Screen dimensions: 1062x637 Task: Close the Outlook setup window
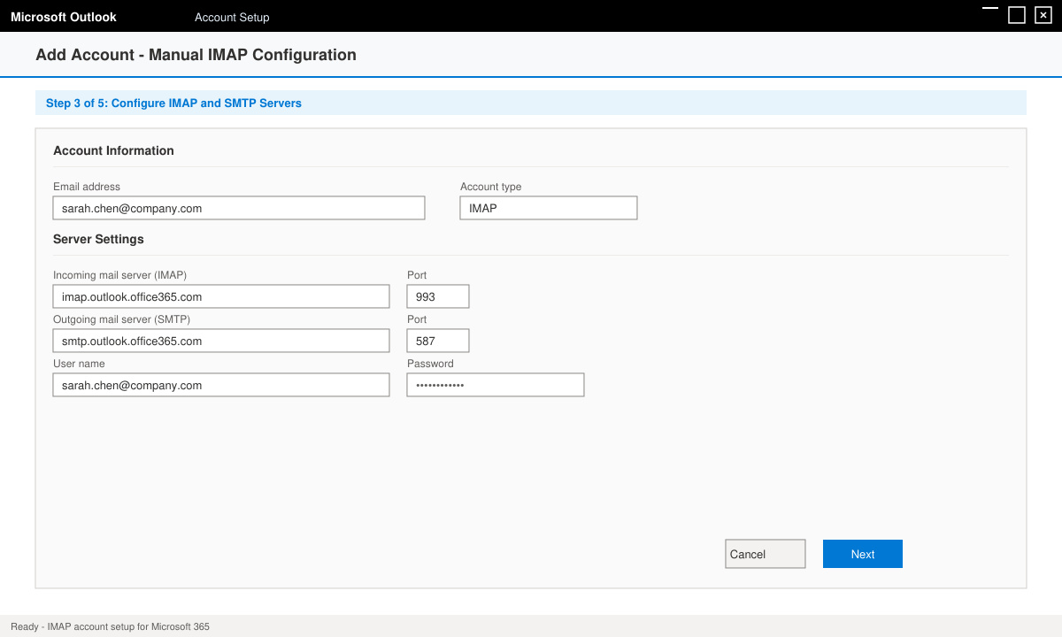point(1043,15)
